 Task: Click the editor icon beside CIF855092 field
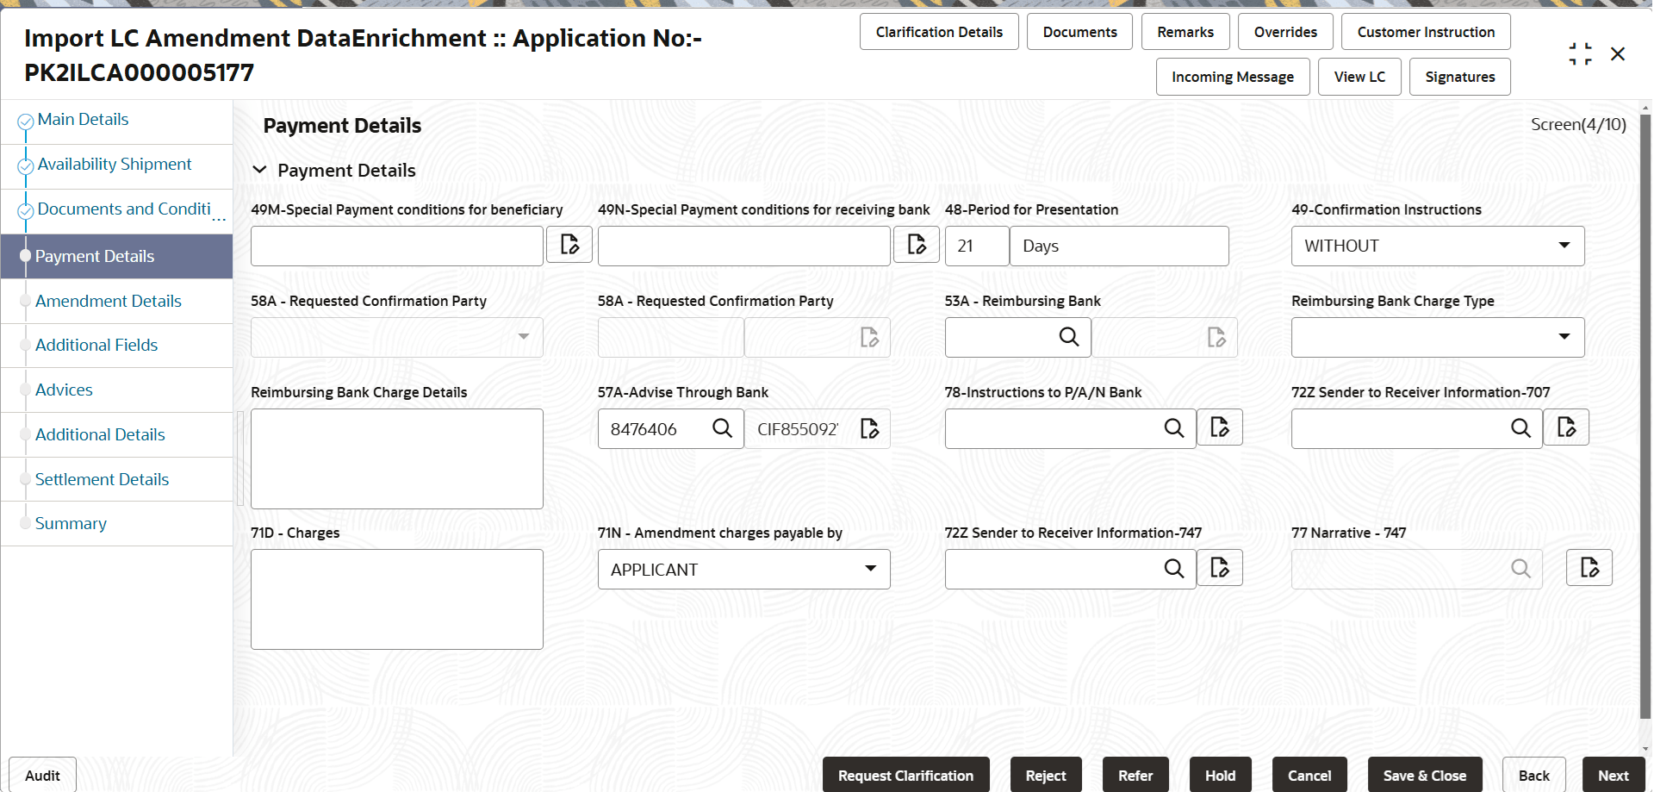tap(868, 428)
